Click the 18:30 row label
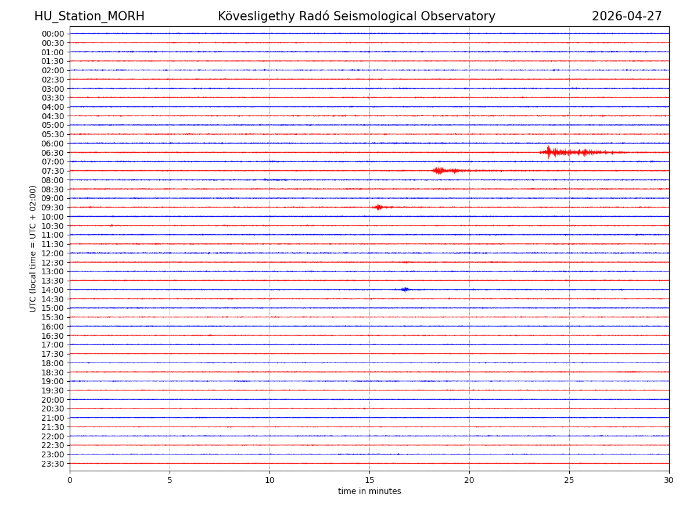This screenshot has height=523, width=697. (x=53, y=372)
